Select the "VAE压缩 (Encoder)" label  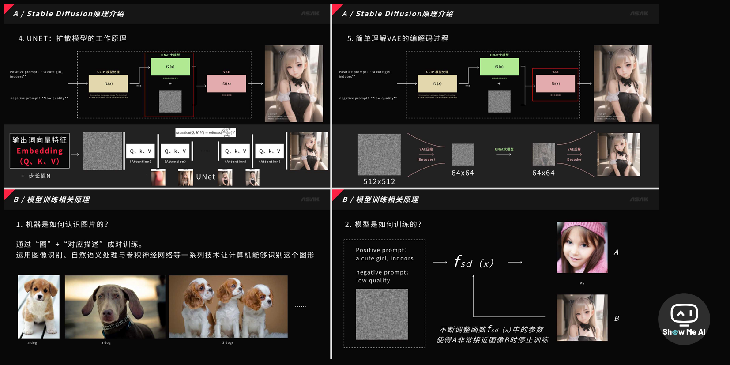[426, 154]
